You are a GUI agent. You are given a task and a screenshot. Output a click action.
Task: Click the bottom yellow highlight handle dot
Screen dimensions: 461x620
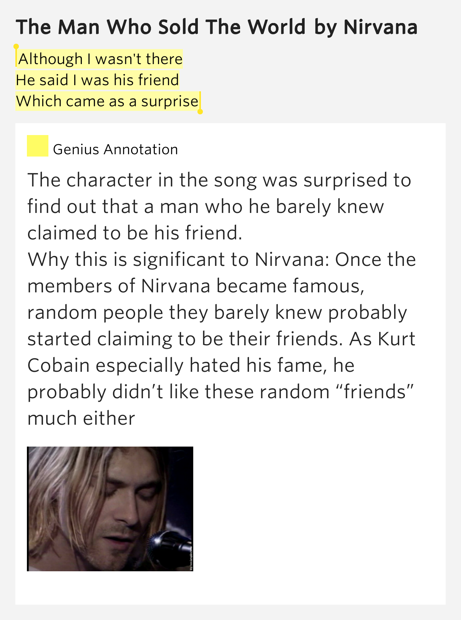point(200,112)
